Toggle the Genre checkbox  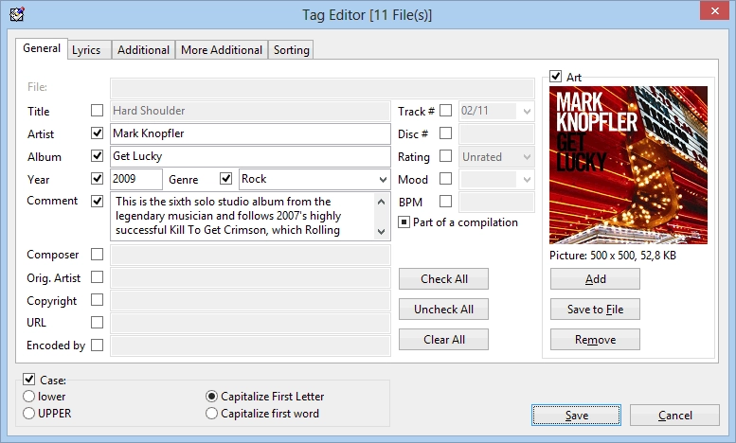[225, 179]
